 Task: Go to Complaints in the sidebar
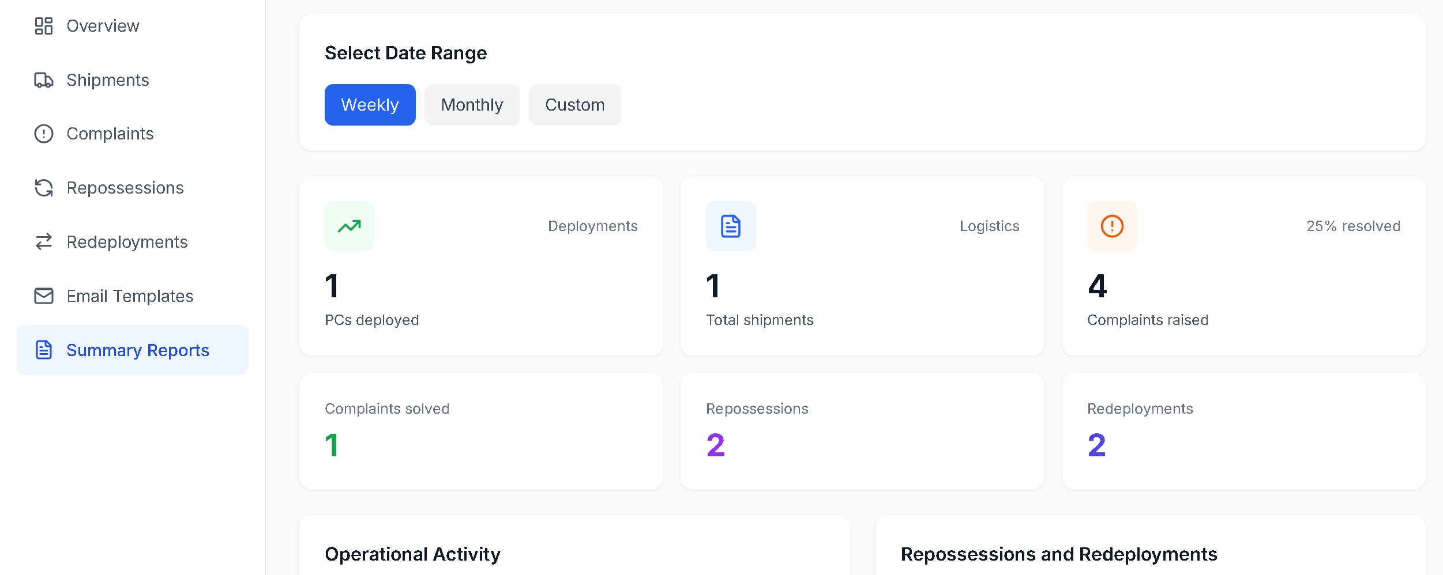click(x=110, y=134)
